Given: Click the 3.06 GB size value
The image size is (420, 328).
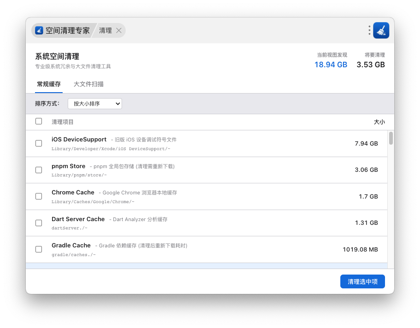Looking at the screenshot, I should (366, 170).
